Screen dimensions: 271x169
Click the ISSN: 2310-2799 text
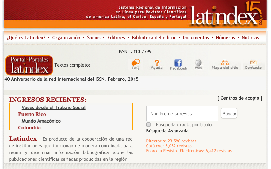(x=135, y=52)
